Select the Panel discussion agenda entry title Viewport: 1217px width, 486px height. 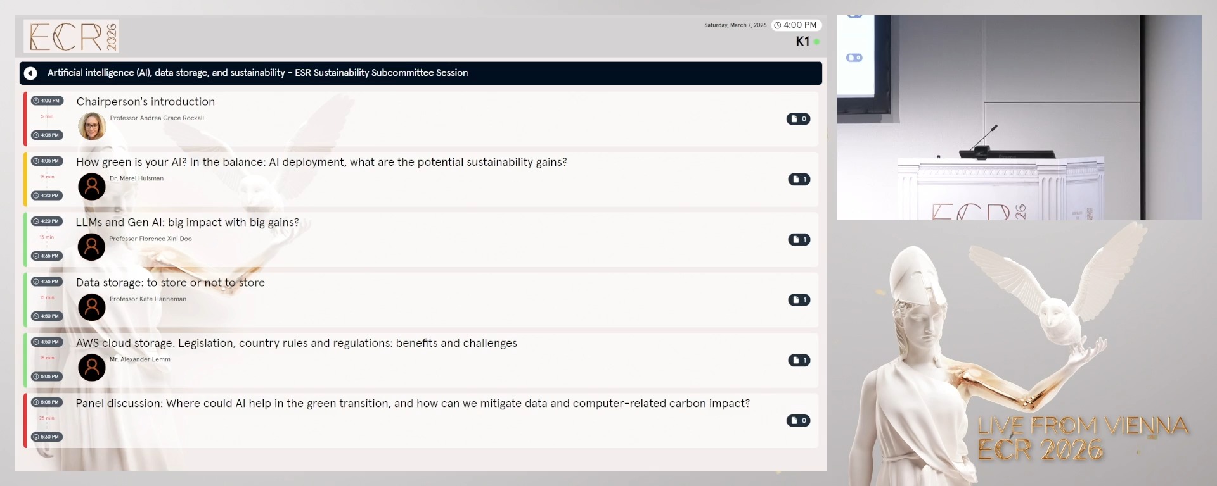pos(413,404)
